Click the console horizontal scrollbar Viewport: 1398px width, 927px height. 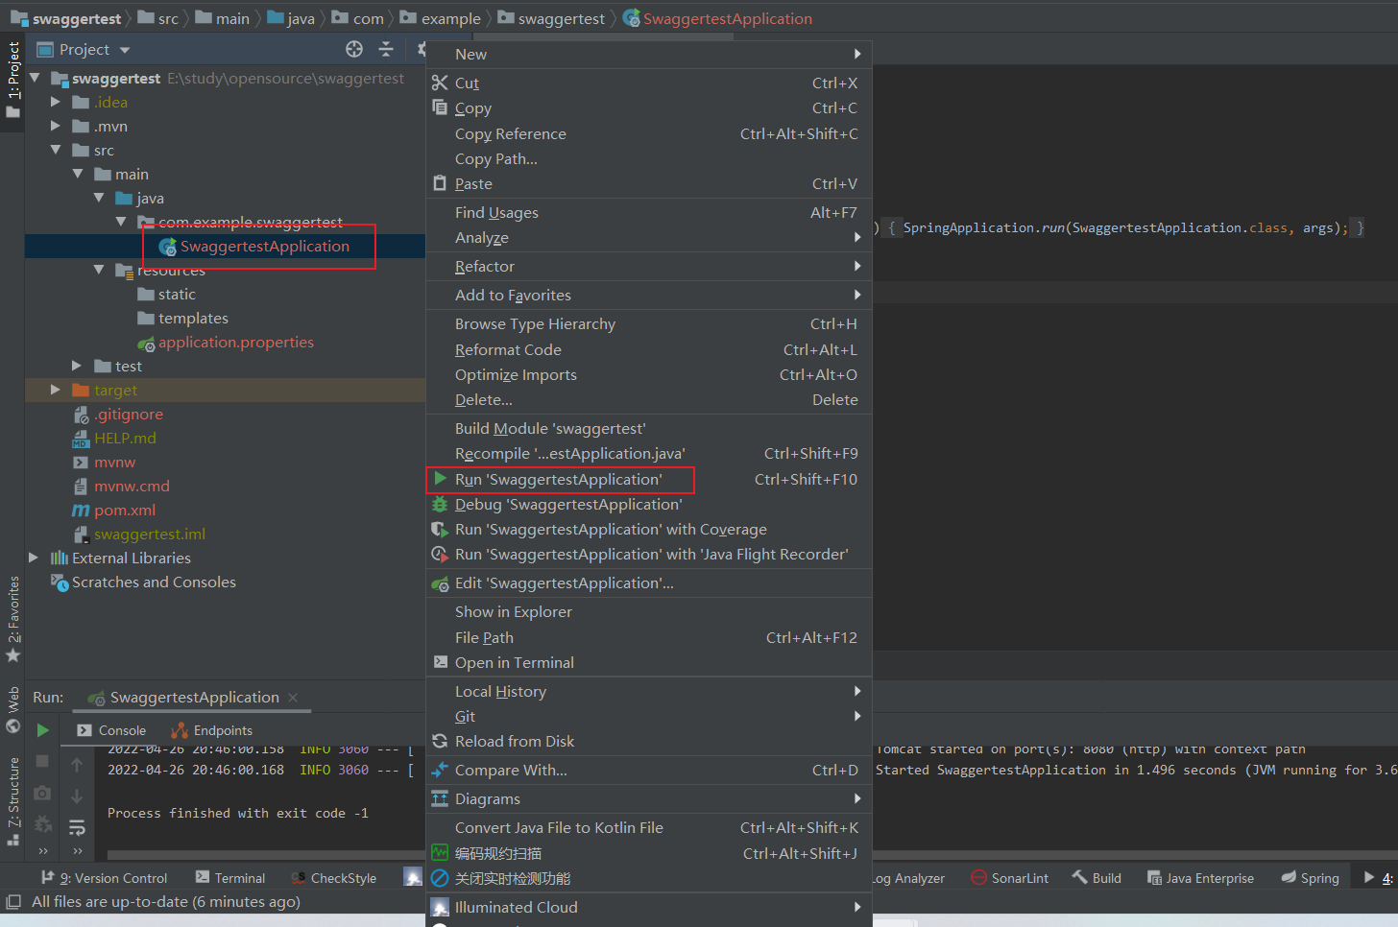pyautogui.click(x=265, y=855)
